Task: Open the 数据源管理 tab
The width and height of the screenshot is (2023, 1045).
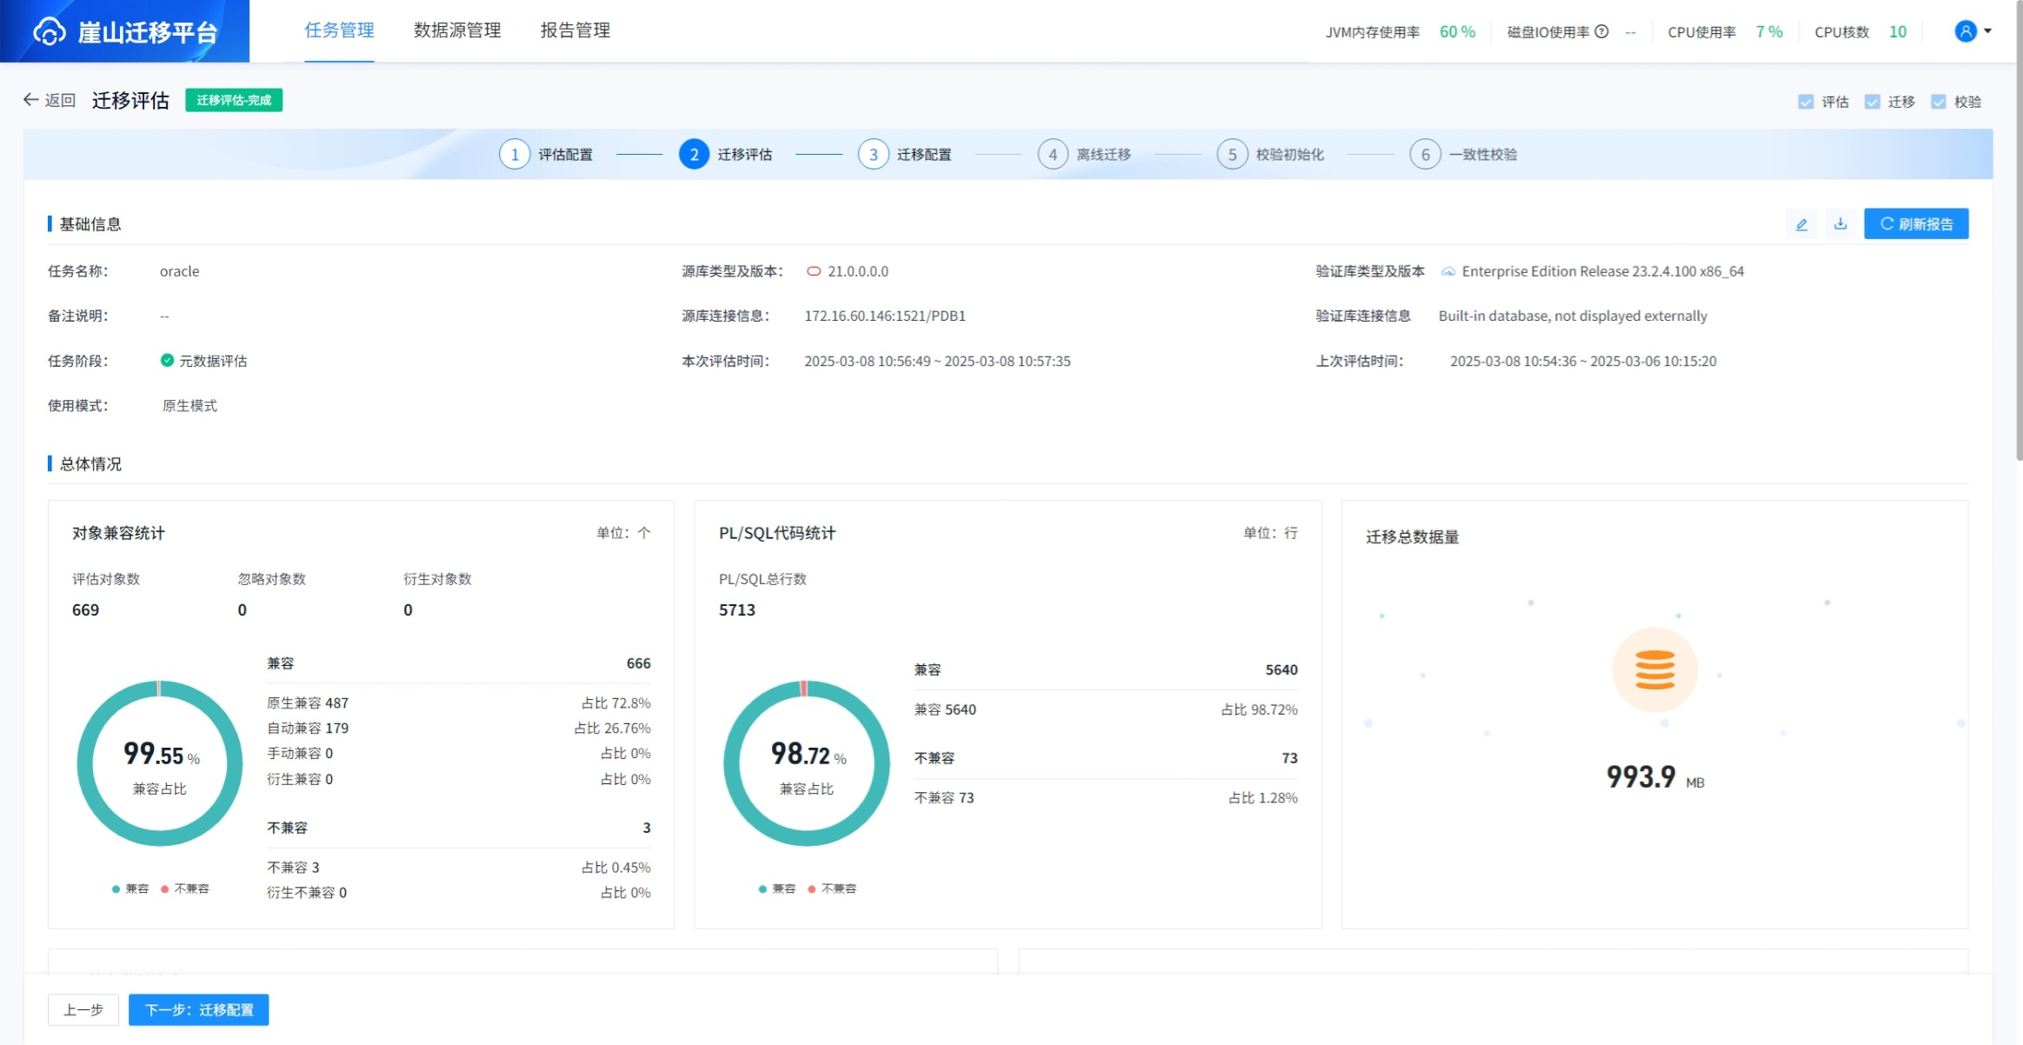Action: tap(457, 30)
